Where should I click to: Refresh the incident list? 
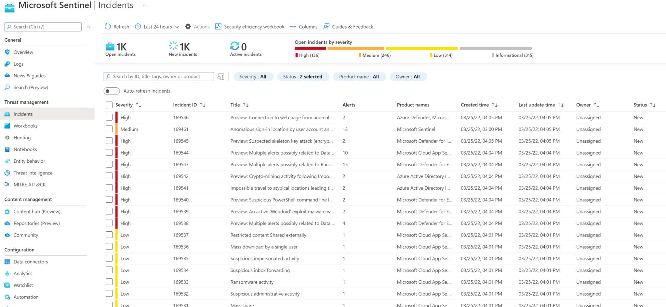coord(116,26)
